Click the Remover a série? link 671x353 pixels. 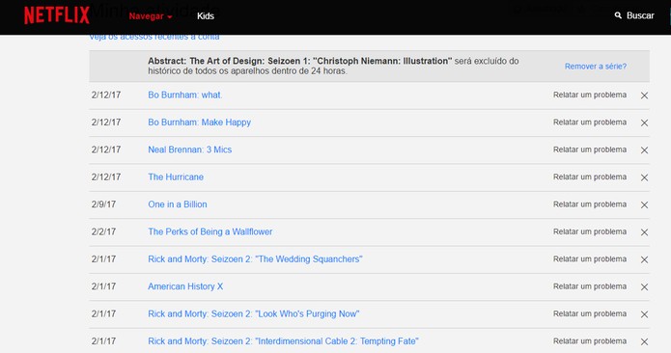[596, 67]
